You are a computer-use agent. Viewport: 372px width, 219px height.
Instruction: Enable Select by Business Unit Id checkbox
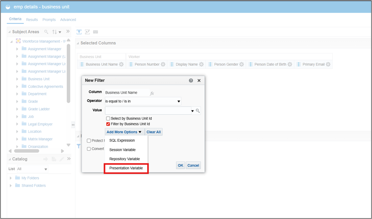[108, 118]
